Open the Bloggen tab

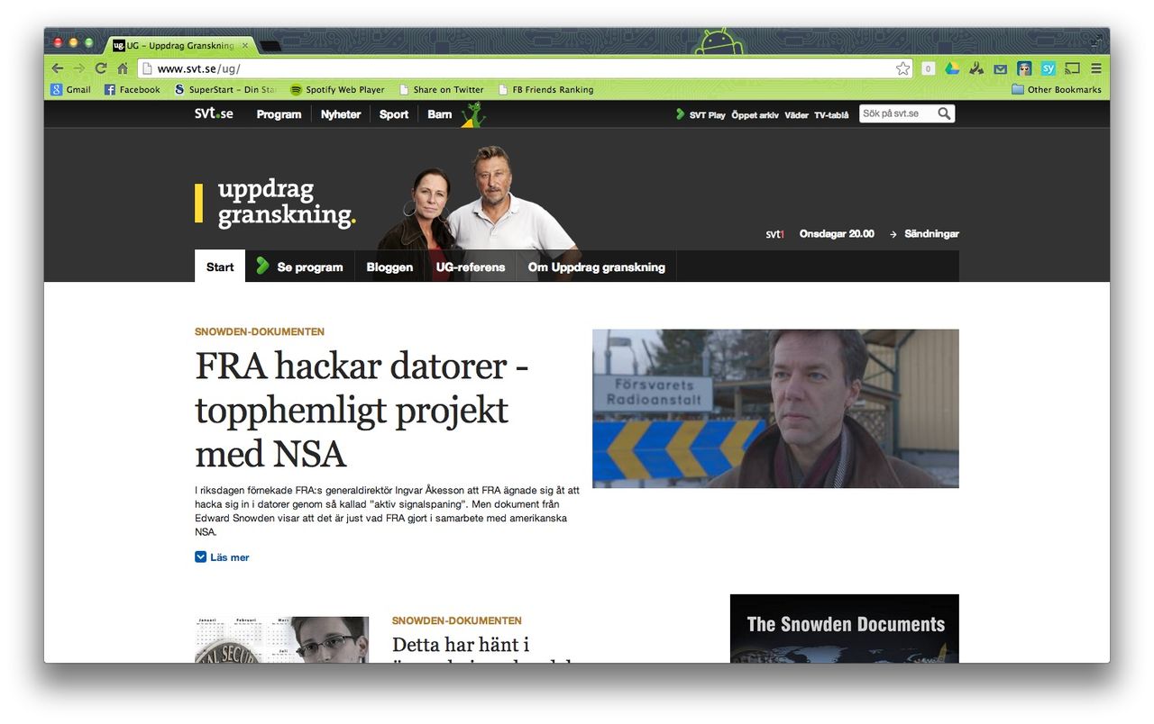click(x=389, y=267)
